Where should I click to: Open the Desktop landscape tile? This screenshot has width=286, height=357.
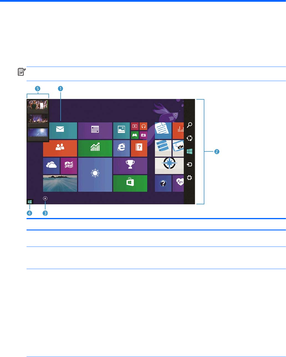point(60,183)
